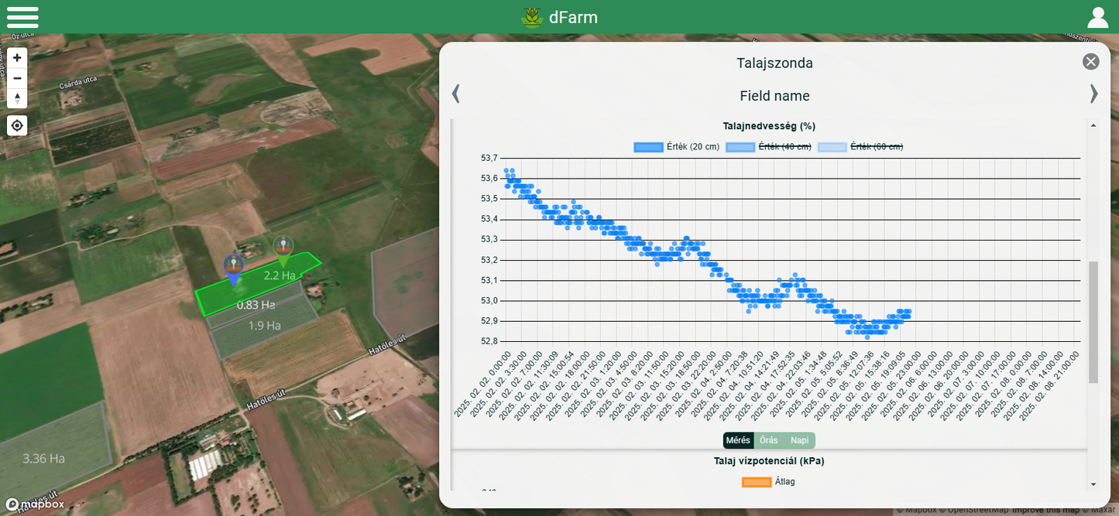1119x516 pixels.
Task: Locate my position on the map
Action: 17,125
